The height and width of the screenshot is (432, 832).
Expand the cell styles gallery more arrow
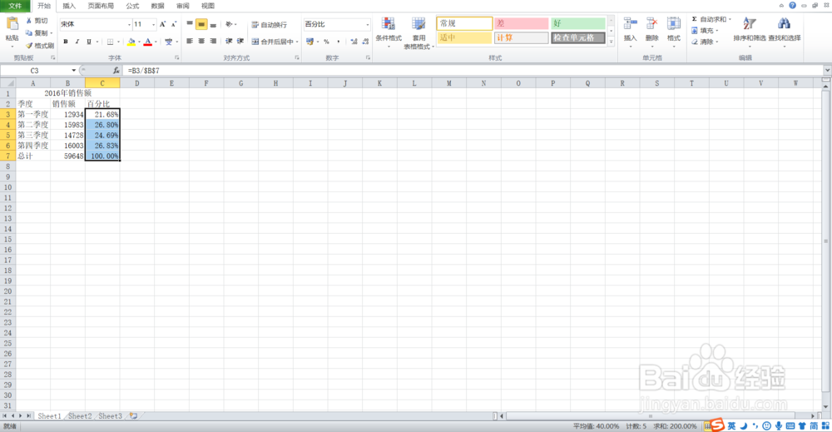612,42
